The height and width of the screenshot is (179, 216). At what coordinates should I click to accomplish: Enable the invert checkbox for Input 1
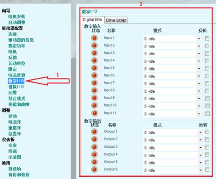[x=207, y=38]
